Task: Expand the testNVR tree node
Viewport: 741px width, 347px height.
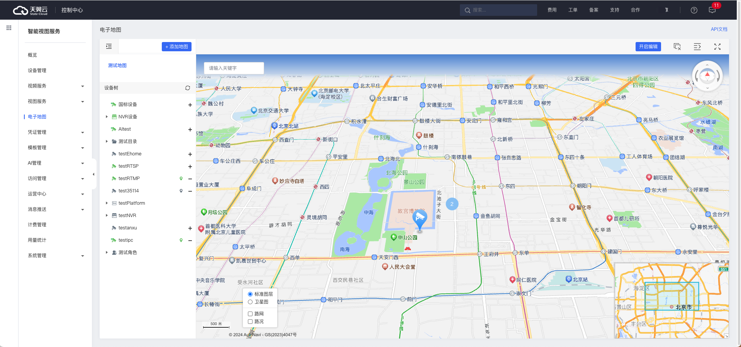Action: (107, 216)
